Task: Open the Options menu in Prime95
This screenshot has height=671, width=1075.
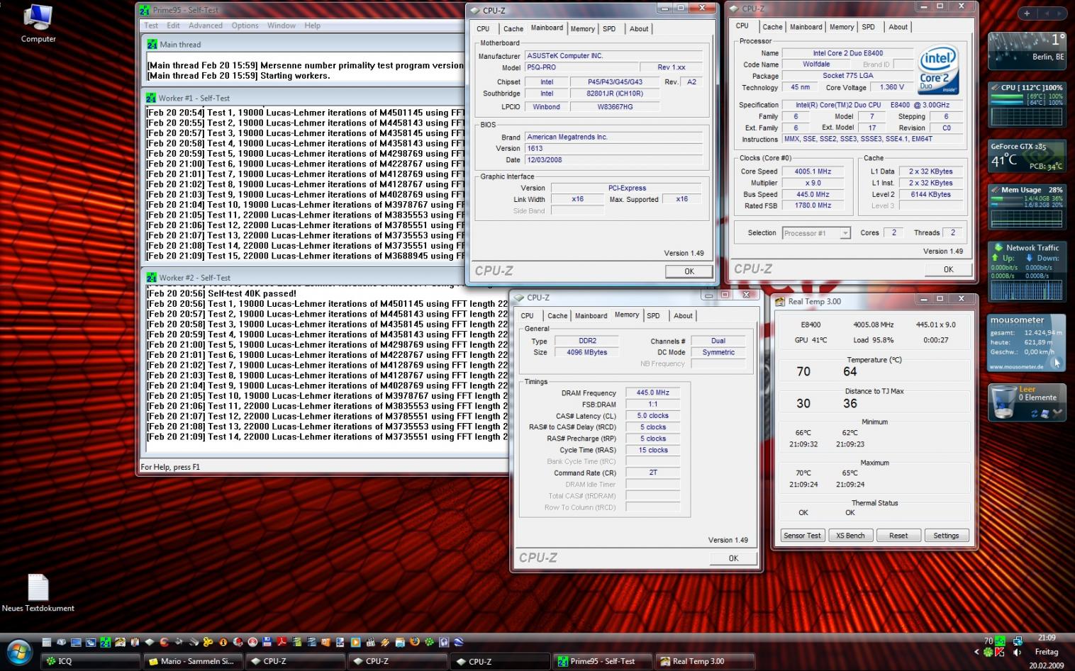Action: (245, 26)
